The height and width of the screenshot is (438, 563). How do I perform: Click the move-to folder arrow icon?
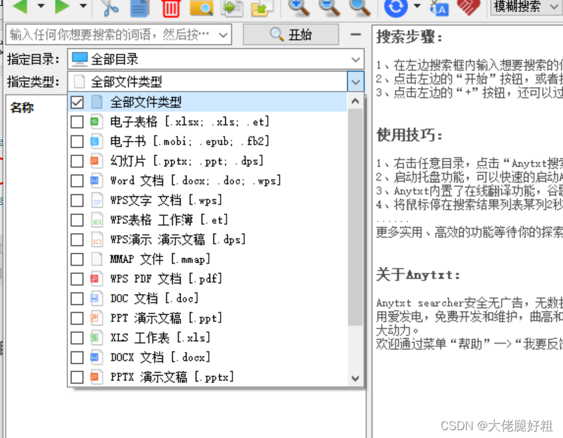(262, 8)
